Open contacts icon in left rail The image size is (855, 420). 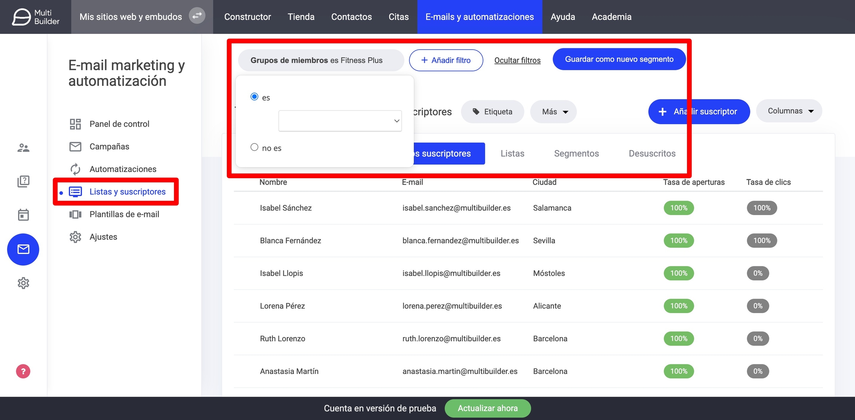pyautogui.click(x=23, y=148)
